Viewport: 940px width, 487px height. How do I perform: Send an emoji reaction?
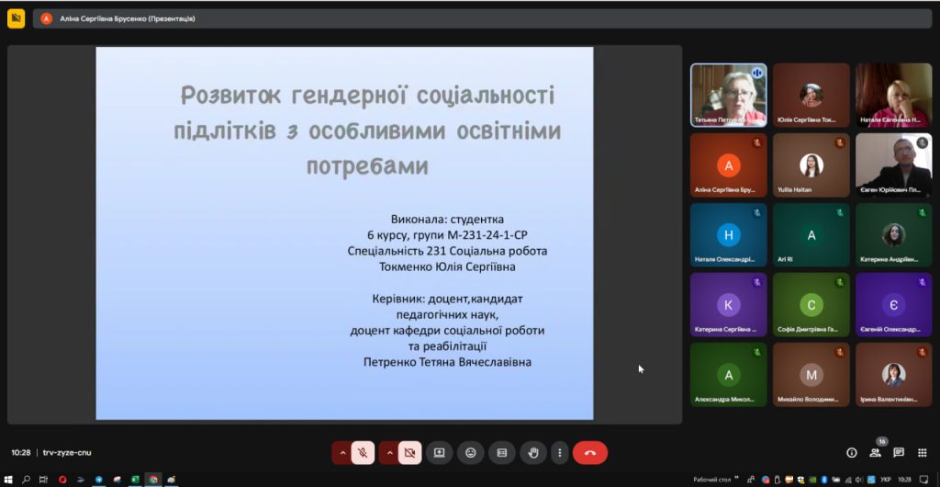pos(471,452)
